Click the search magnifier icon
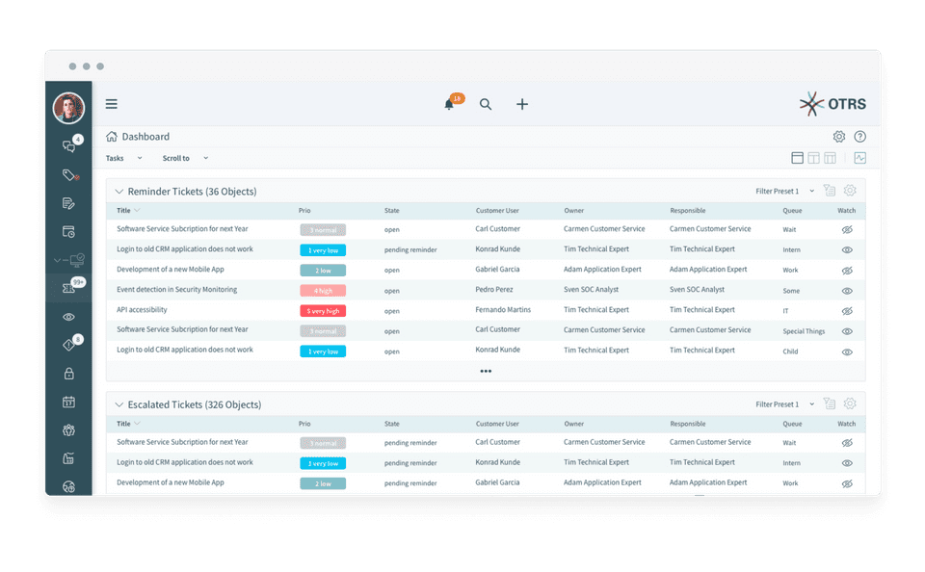 click(486, 104)
